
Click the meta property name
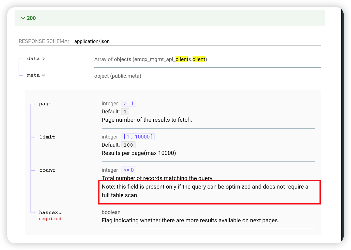coord(33,75)
